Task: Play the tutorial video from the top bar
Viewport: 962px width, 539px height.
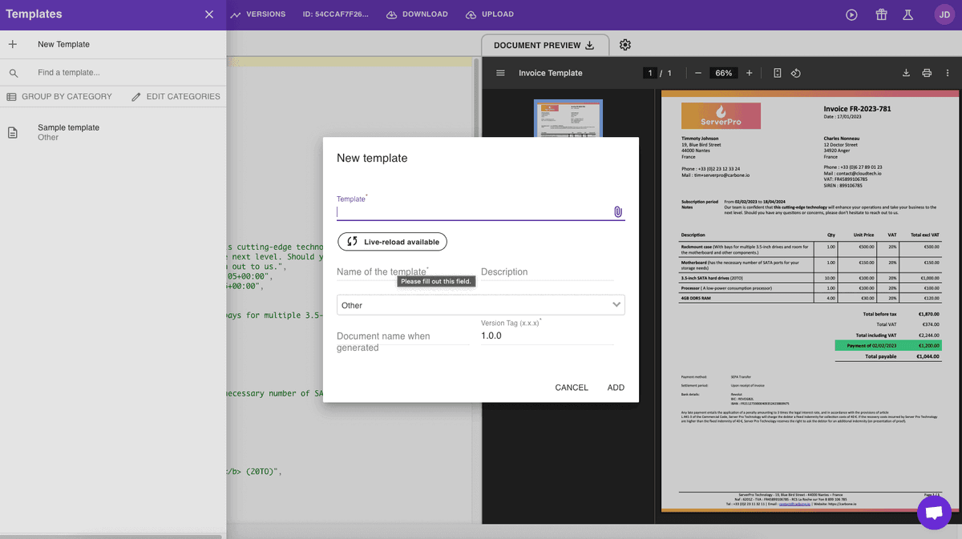Action: pos(852,14)
